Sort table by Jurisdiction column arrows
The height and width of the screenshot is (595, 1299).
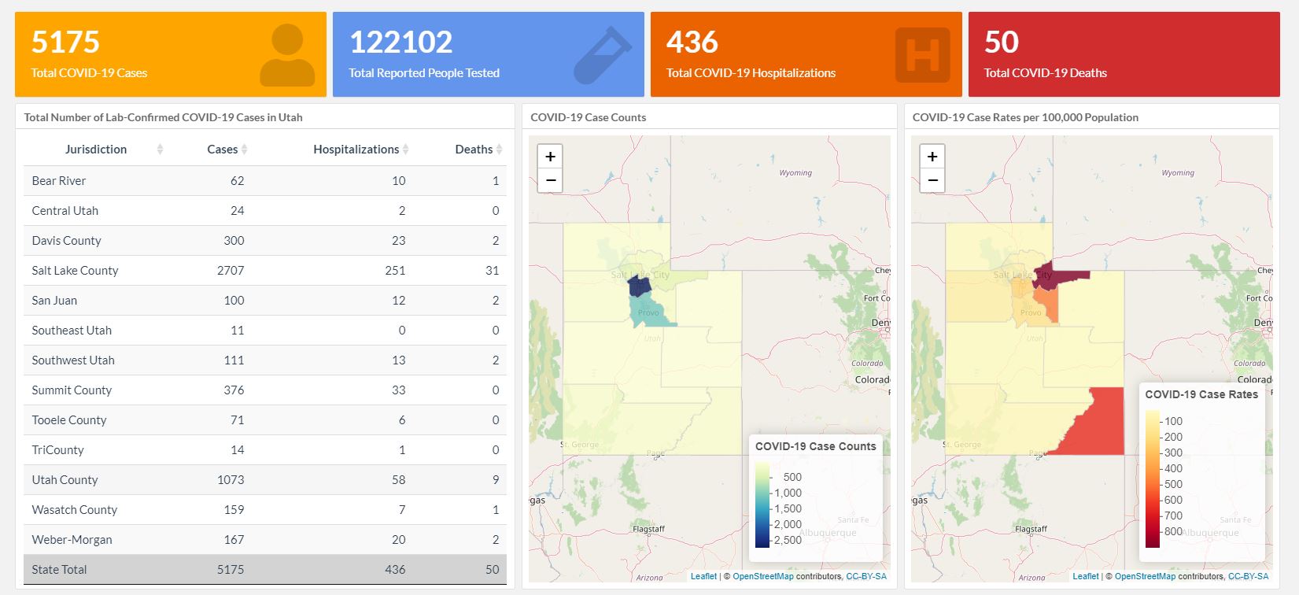(x=160, y=150)
